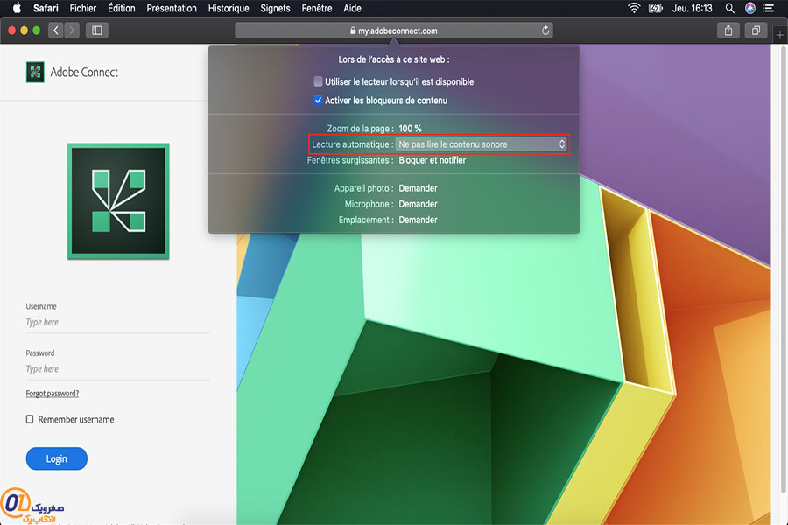Click the Username input field
Viewport: 788px width, 525px height.
[x=117, y=322]
